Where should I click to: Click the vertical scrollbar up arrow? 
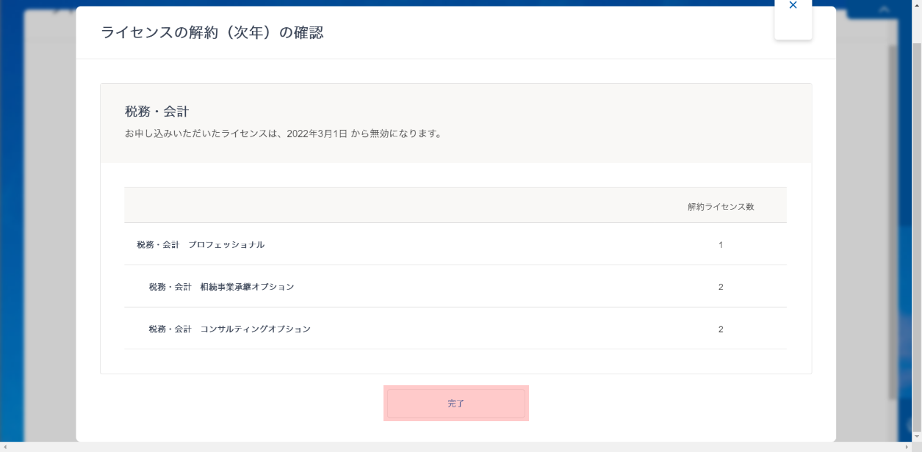[915, 6]
